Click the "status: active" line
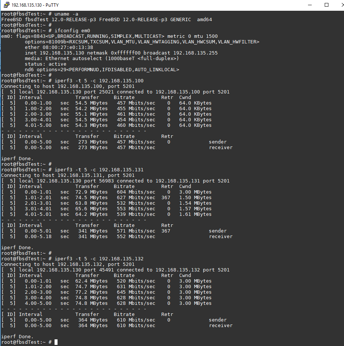Screen dimensions: 344x346 (x=45, y=64)
